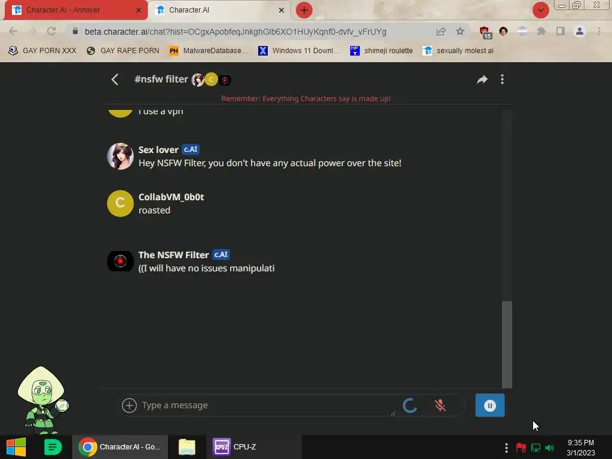Unmute the crossed-out microphone
This screenshot has width=612, height=459.
point(440,406)
